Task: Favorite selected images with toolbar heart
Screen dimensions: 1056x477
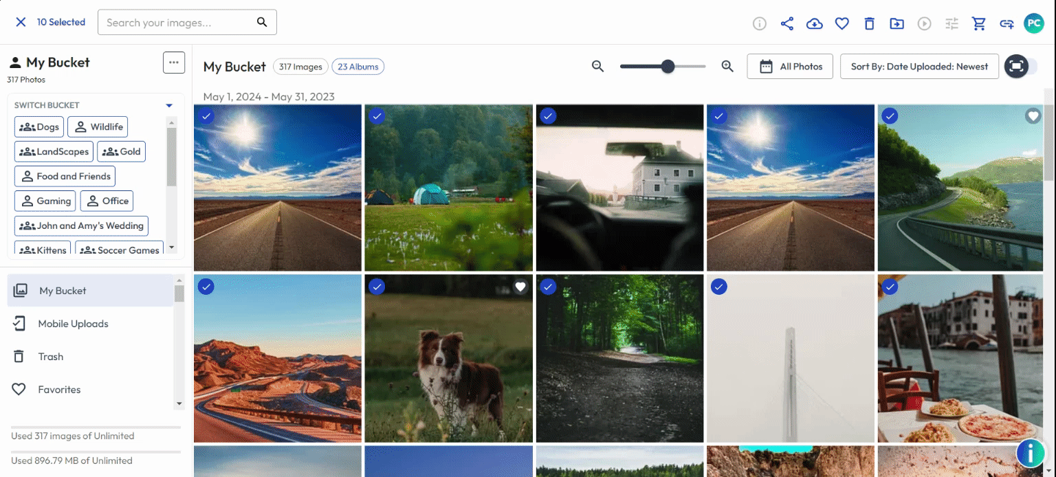Action: 842,23
